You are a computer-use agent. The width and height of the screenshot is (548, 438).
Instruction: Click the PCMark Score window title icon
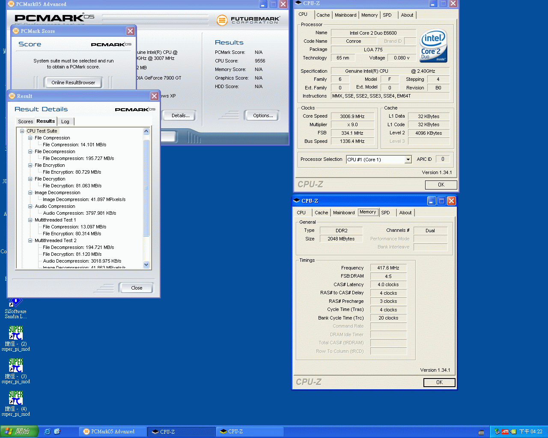tap(16, 31)
